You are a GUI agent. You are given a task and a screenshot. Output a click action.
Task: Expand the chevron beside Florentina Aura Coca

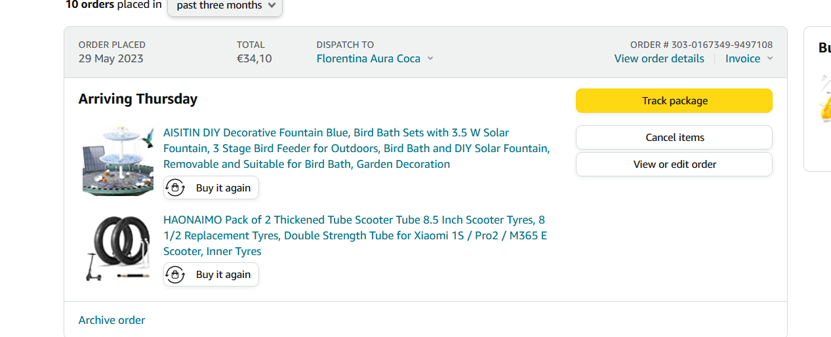[430, 58]
